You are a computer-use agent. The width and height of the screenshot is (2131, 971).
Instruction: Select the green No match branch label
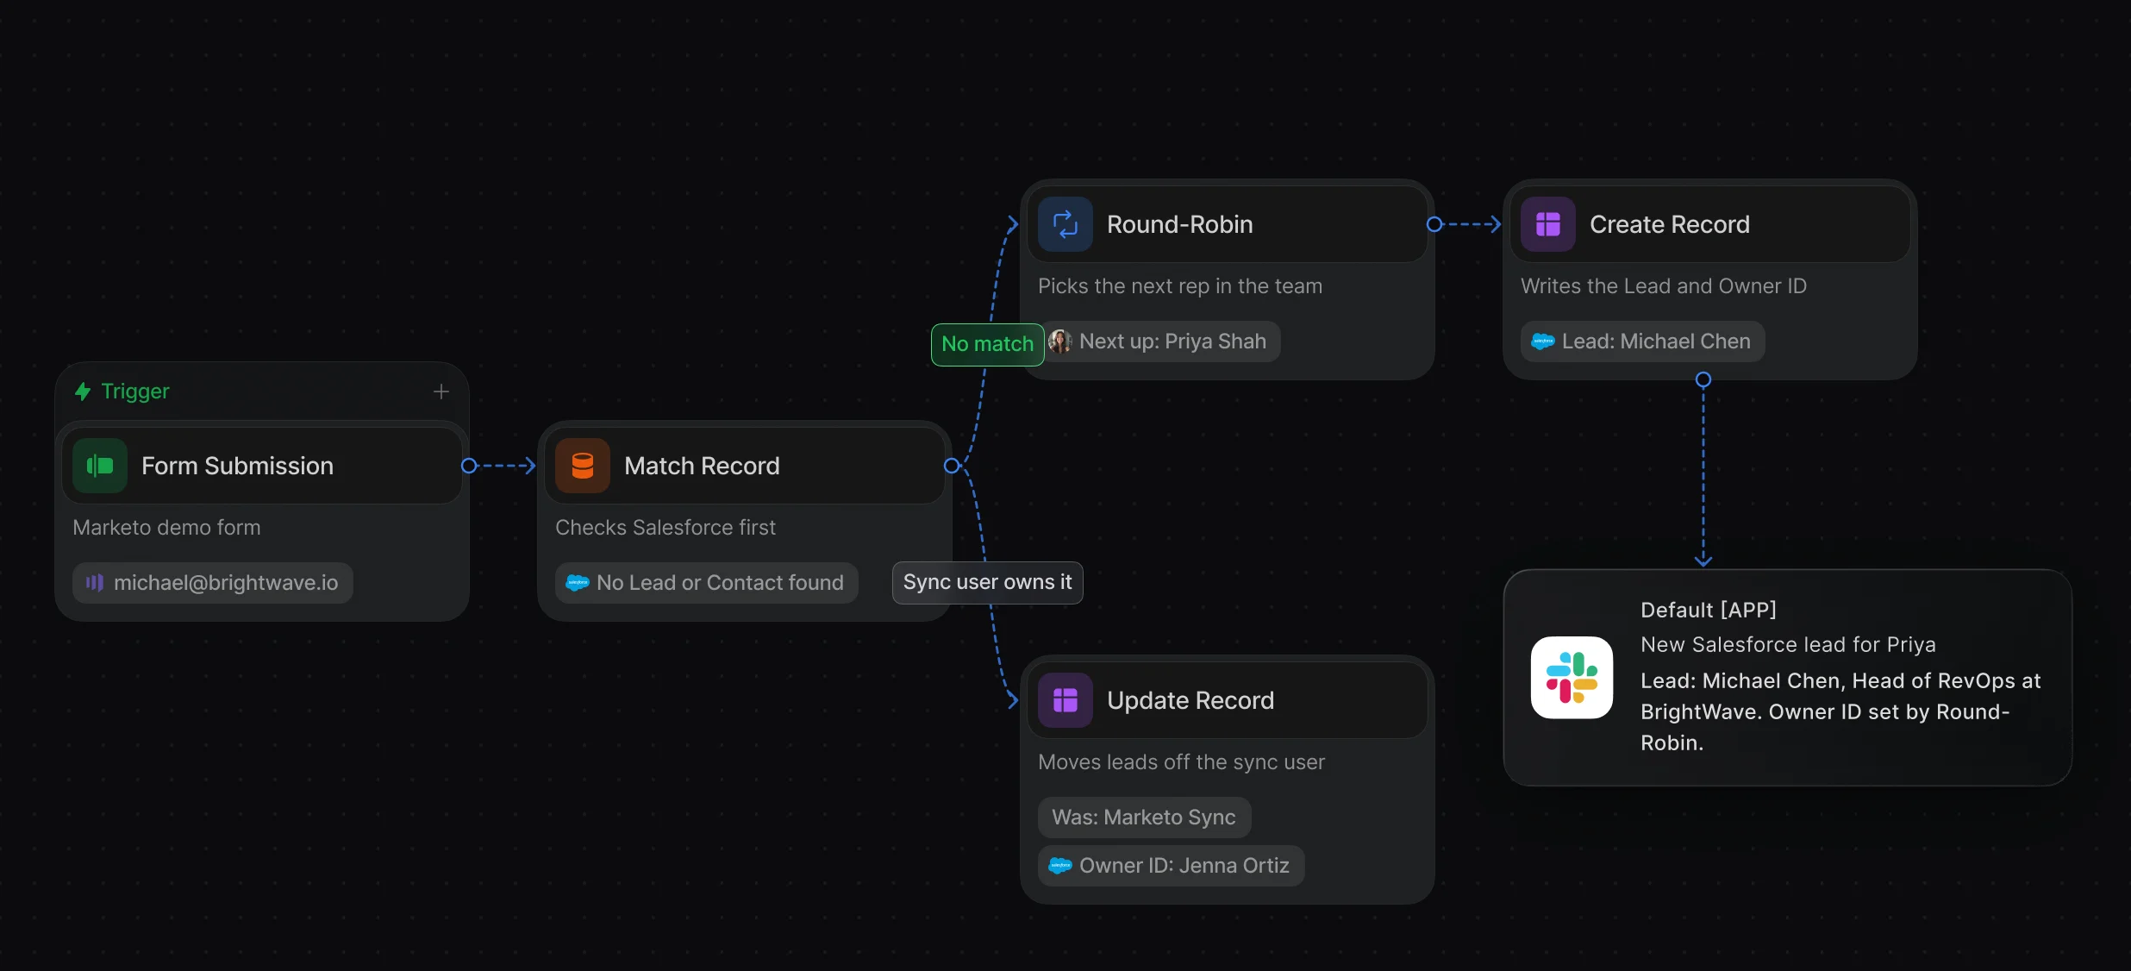[988, 344]
